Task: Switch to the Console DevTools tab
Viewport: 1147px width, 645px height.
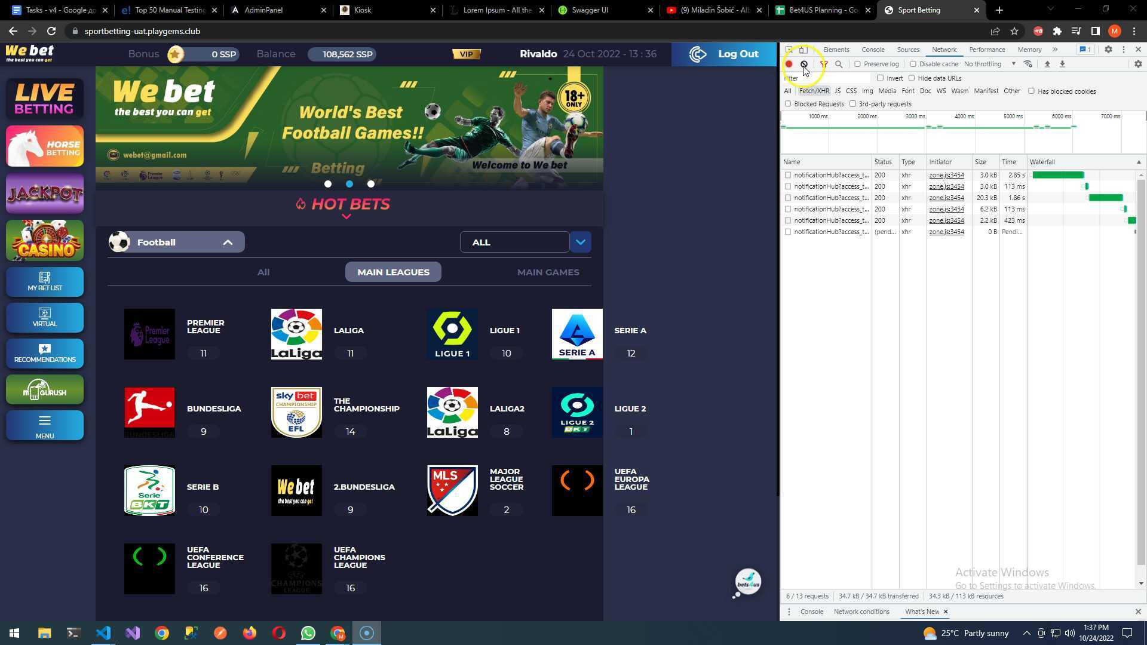Action: click(x=873, y=50)
